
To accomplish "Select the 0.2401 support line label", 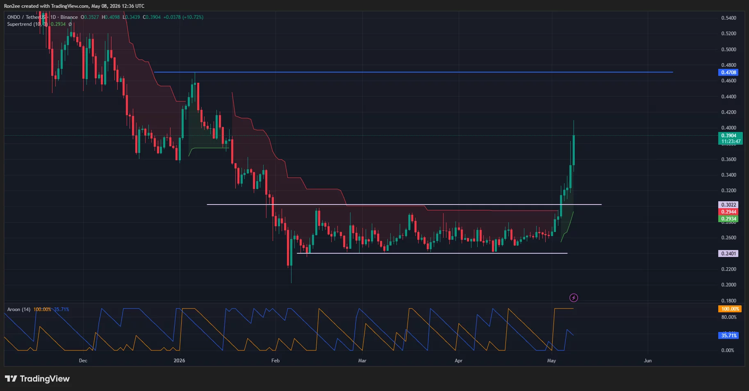I will (729, 254).
